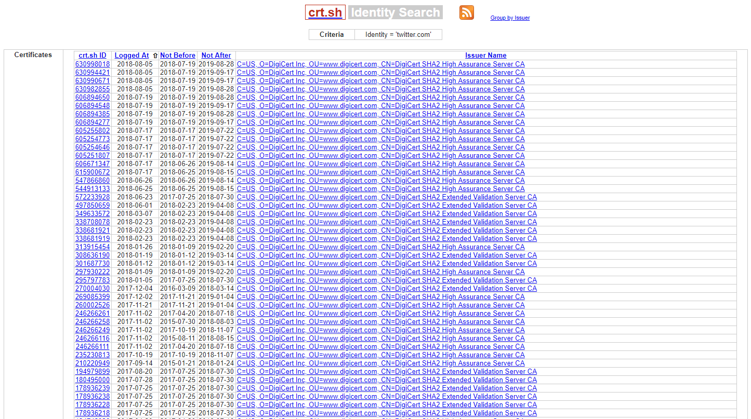Open issuer link in row 194979899

pos(387,372)
